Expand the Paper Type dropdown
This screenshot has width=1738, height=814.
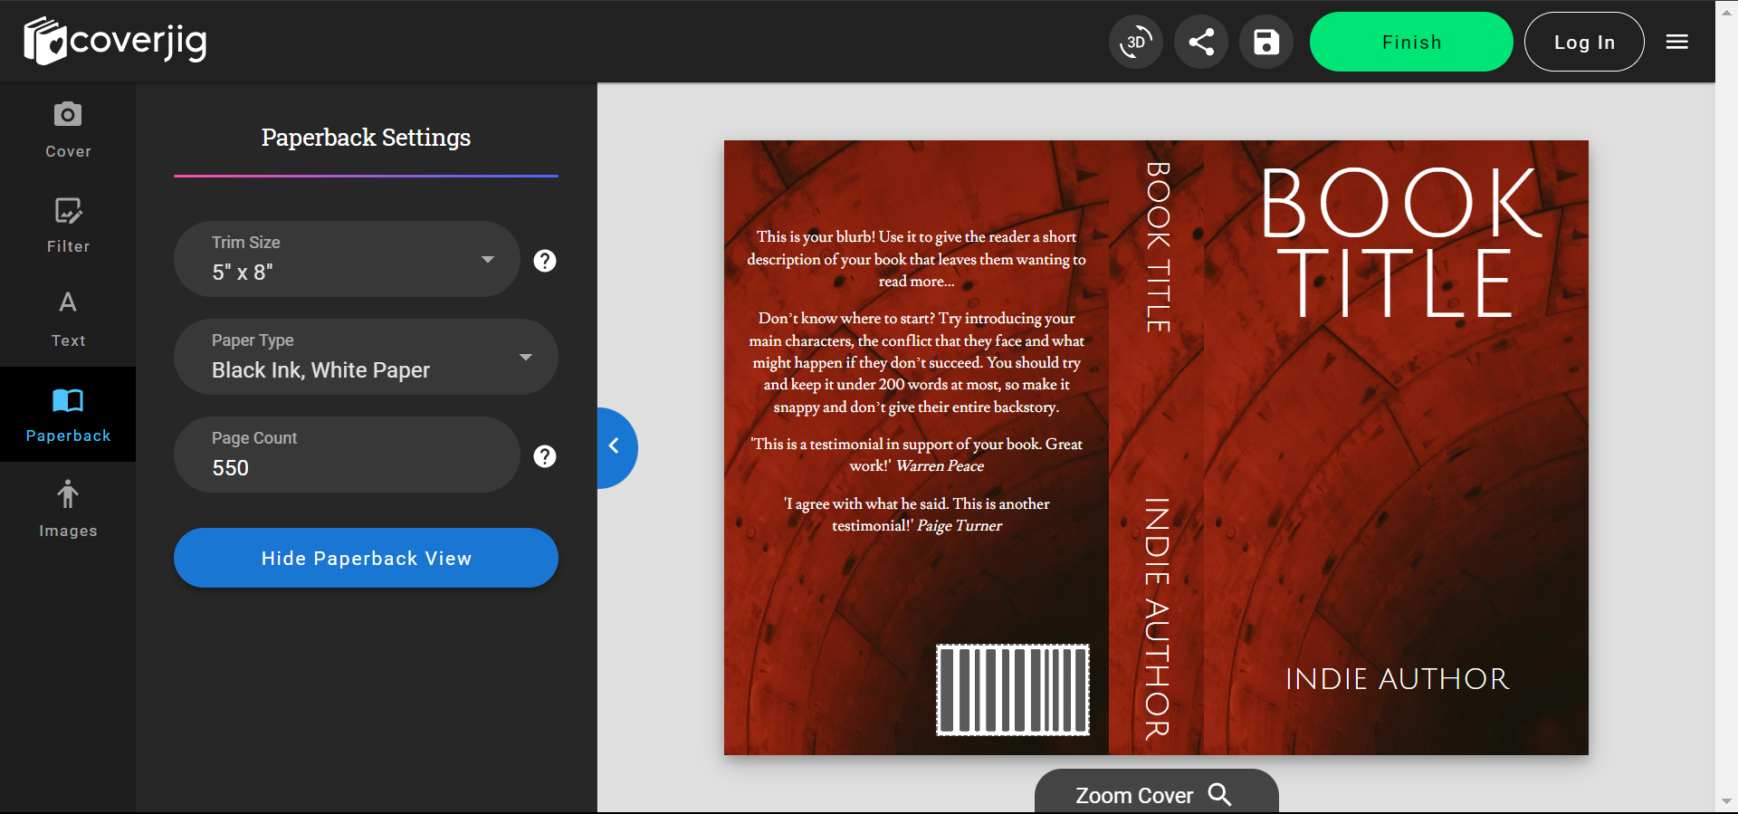click(366, 357)
